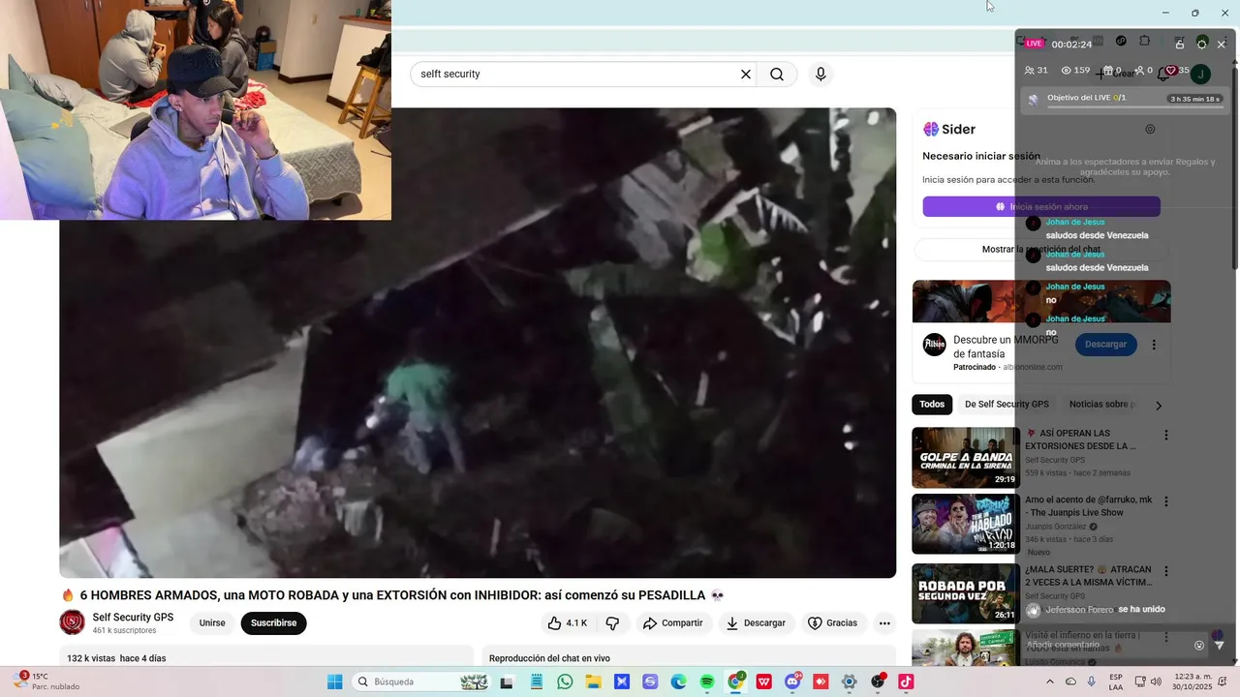Image resolution: width=1240 pixels, height=697 pixels.
Task: Click the Descargar button below the video
Action: 756,623
